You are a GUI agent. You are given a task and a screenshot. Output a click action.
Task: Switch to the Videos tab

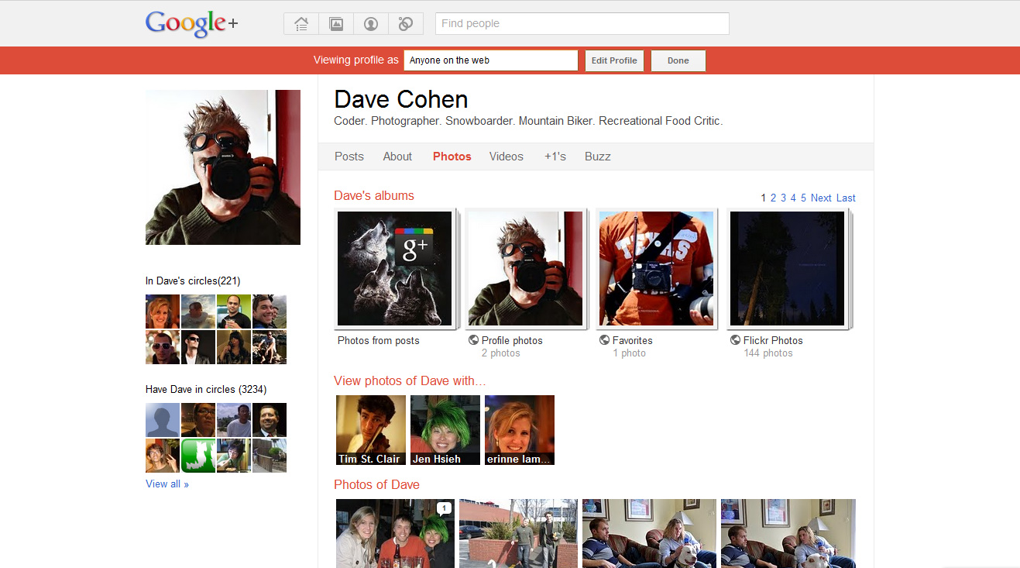pyautogui.click(x=506, y=157)
